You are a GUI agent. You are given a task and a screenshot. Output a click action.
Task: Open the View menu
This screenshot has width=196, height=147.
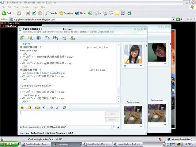pos(17,7)
